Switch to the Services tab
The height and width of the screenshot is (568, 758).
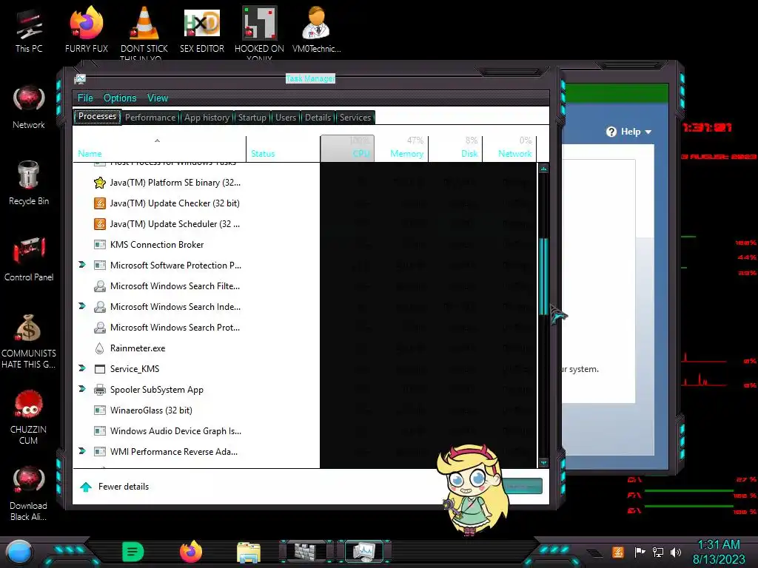pyautogui.click(x=355, y=118)
